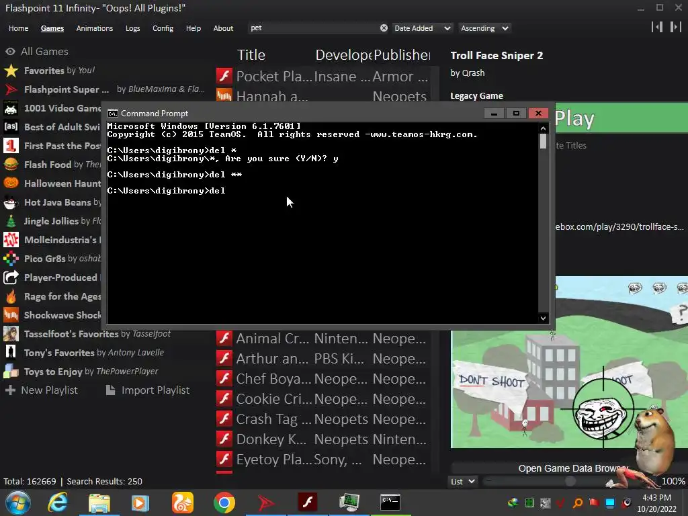Open the Help menu item
Viewport: 688px width, 516px height.
pos(193,28)
